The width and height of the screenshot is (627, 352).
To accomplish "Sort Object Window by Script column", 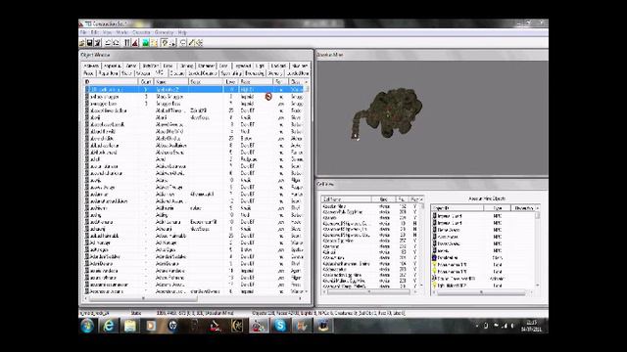I will (x=207, y=82).
